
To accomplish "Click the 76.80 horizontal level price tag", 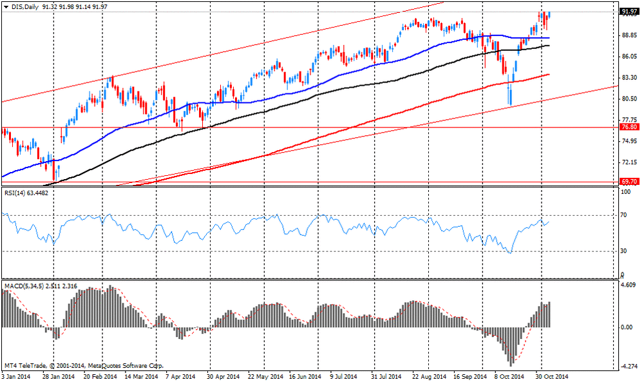I will (628, 128).
